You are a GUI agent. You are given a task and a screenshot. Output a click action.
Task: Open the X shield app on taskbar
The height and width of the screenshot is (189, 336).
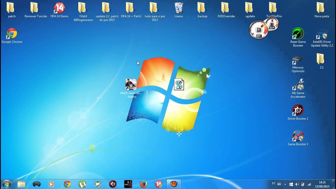pyautogui.click(x=98, y=184)
